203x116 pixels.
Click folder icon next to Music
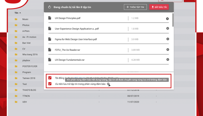(x=16, y=19)
